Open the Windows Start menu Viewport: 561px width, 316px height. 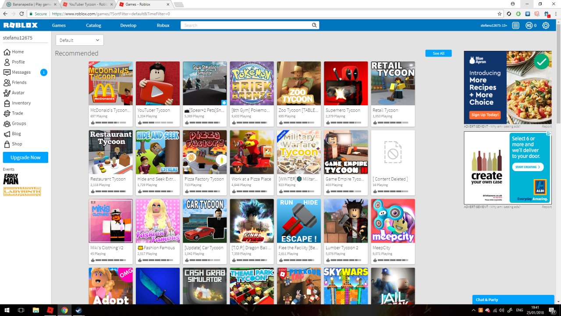7,310
